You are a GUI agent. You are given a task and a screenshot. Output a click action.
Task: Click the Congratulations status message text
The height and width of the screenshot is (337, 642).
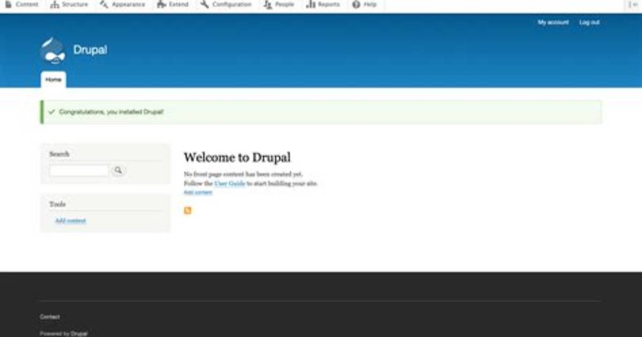[111, 112]
